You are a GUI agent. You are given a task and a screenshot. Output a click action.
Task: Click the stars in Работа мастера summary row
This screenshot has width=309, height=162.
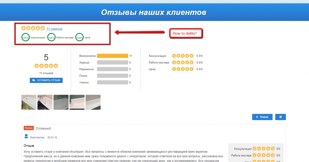point(183,62)
